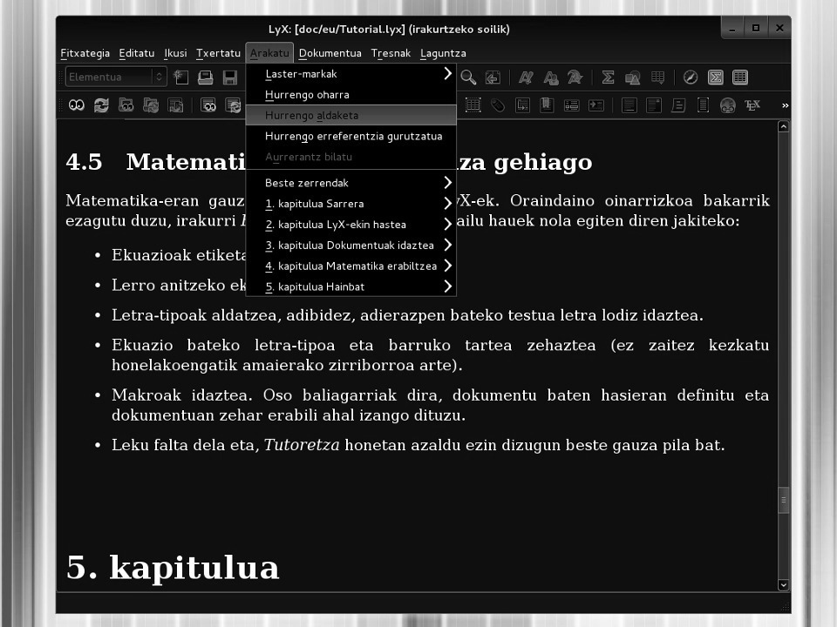Insert TeX code icon

(752, 105)
